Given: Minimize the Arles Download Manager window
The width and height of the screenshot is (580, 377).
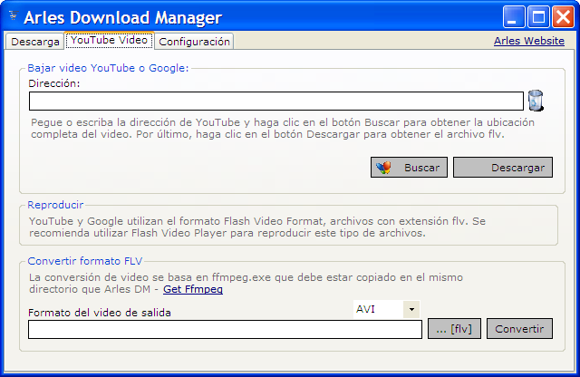Looking at the screenshot, I should click(x=514, y=16).
